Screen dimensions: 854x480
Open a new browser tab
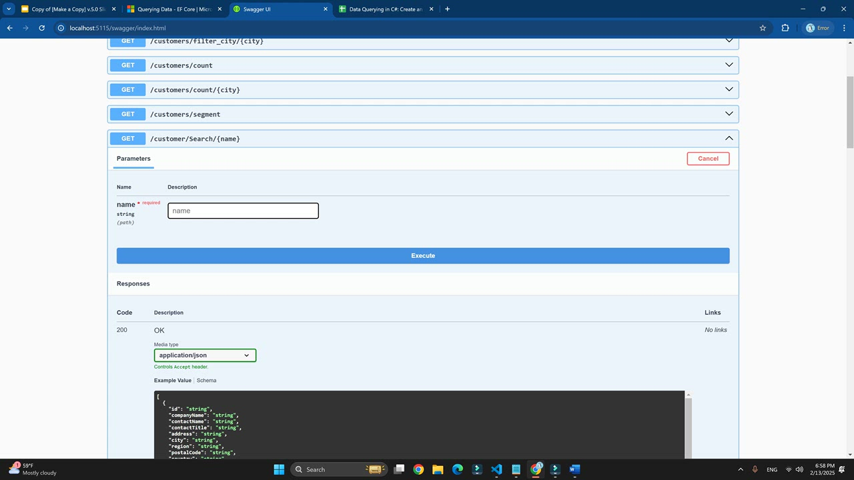[447, 9]
